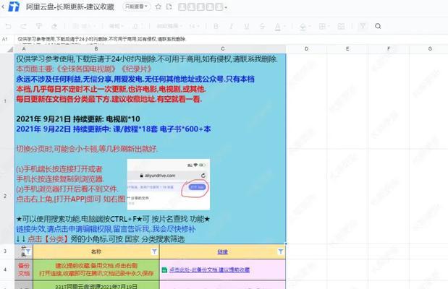448x289 pixels.
Task: Click the 链接 header text
Action: [x=223, y=251]
